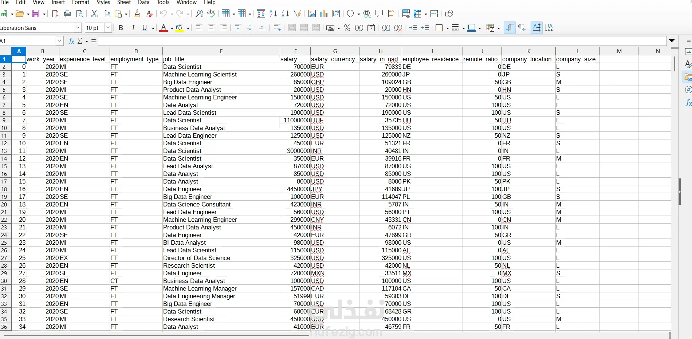This screenshot has height=339, width=692.
Task: Toggle Bold formatting
Action: tap(121, 28)
